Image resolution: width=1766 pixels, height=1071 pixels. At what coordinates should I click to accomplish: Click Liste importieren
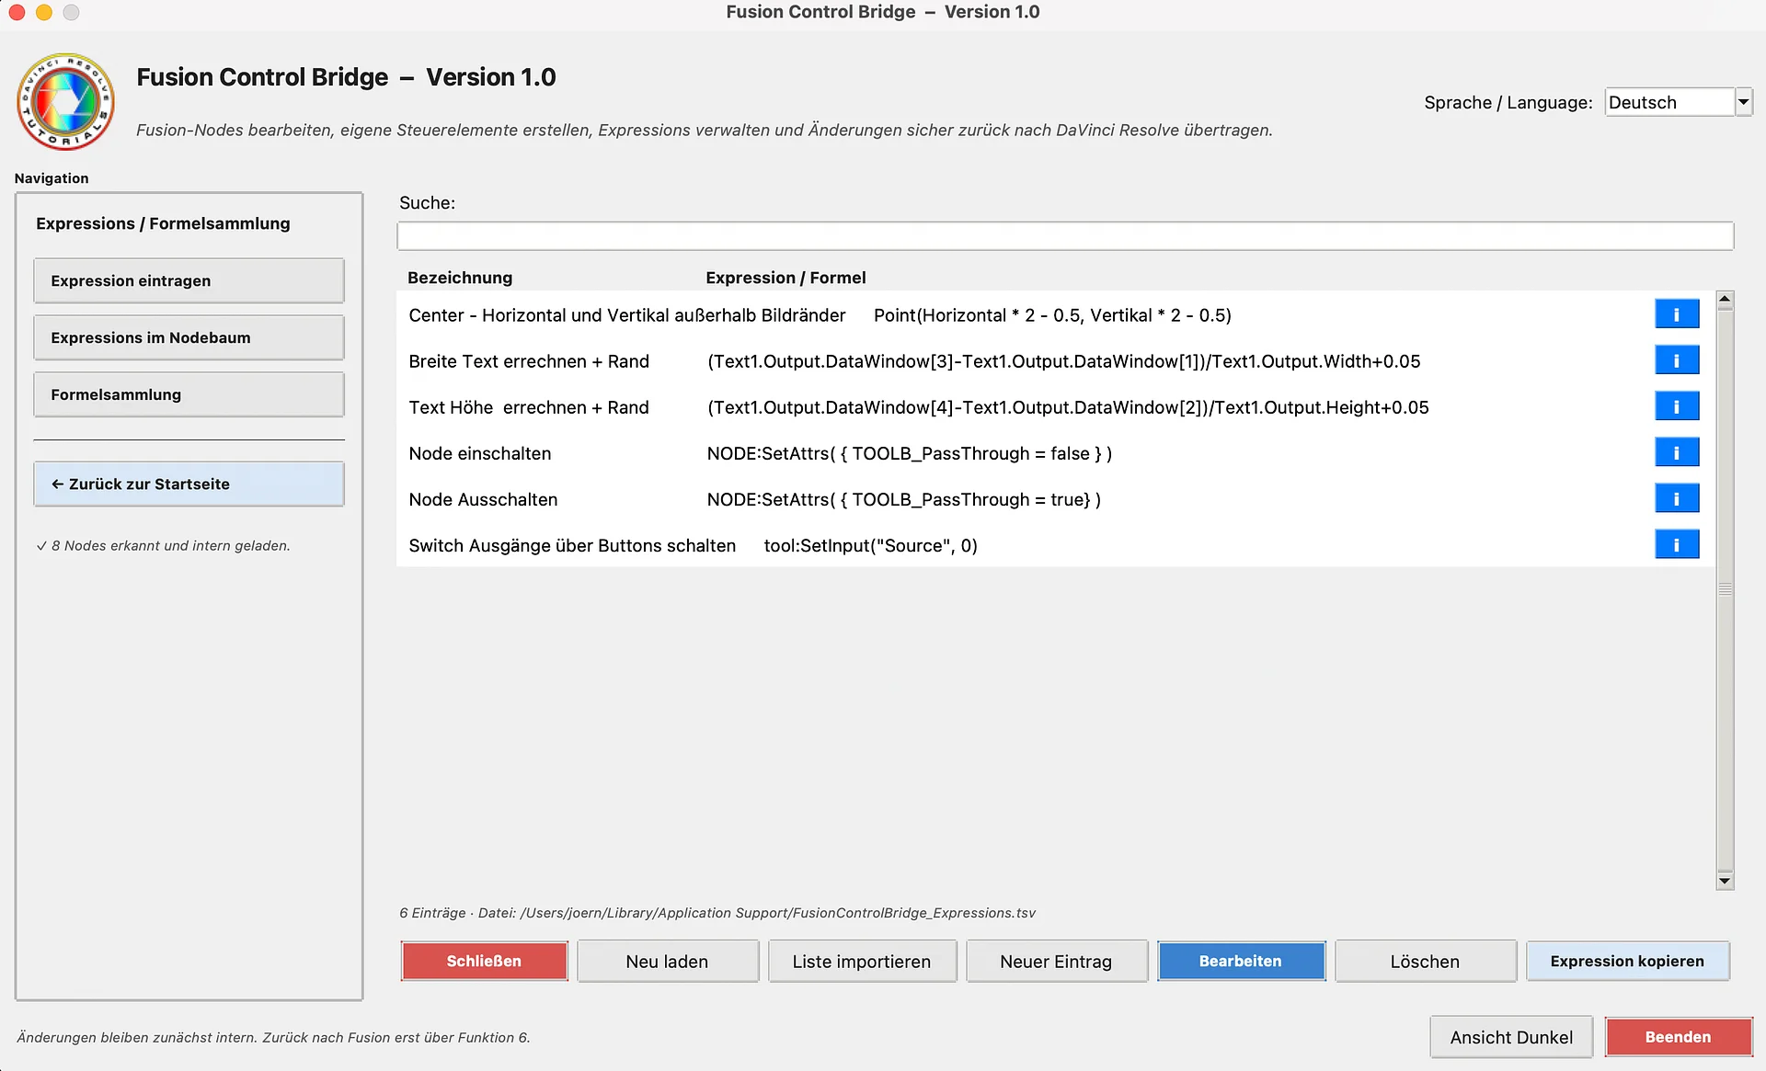862,961
